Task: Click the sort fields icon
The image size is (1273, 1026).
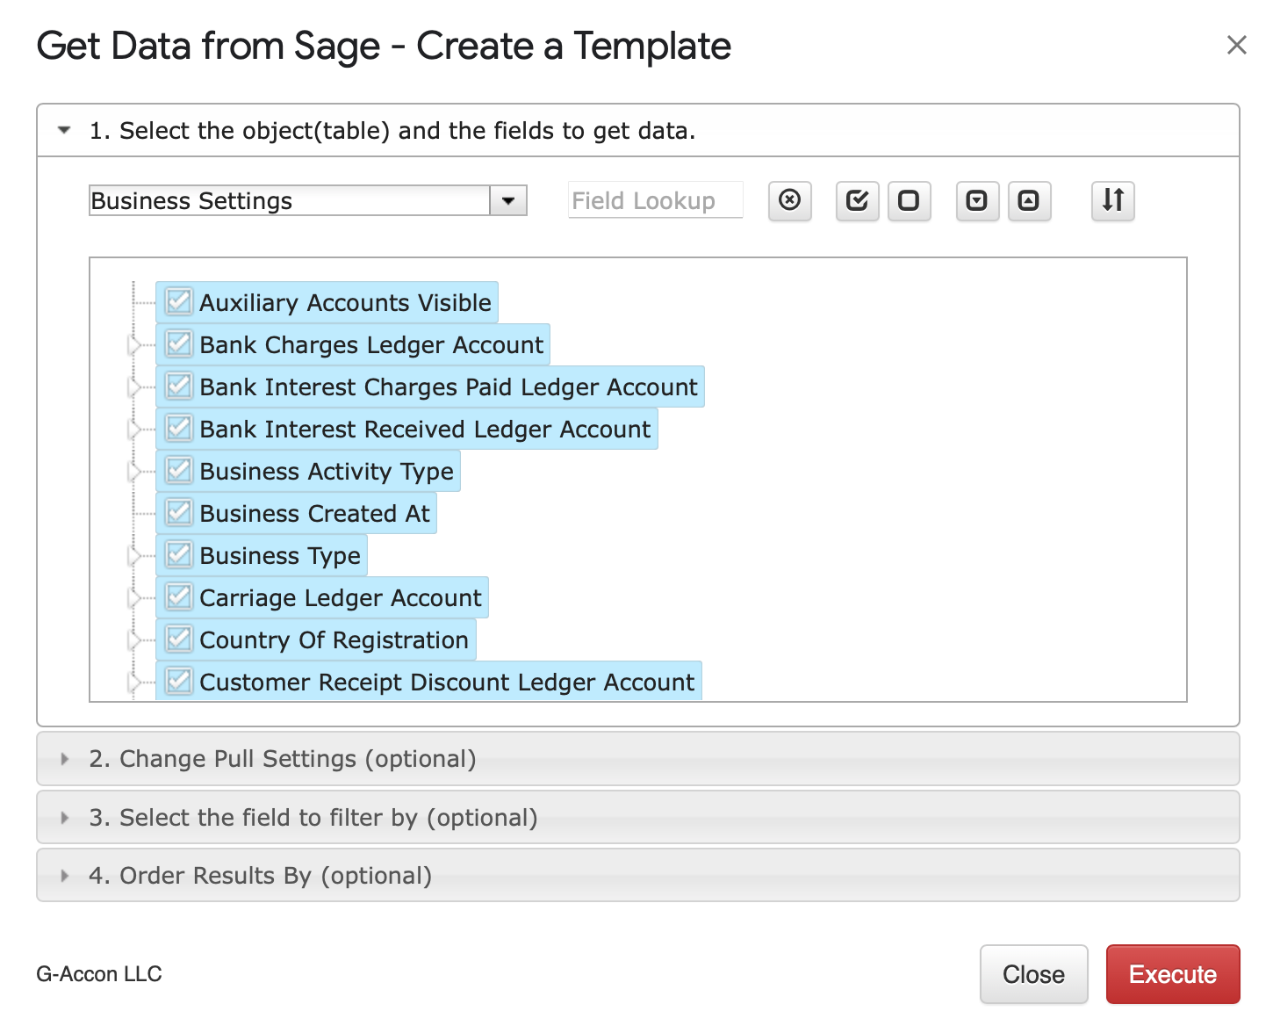Action: 1112,200
